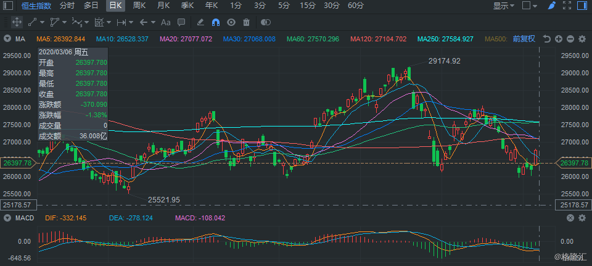Select the wave pattern drawing tool

click(77, 22)
